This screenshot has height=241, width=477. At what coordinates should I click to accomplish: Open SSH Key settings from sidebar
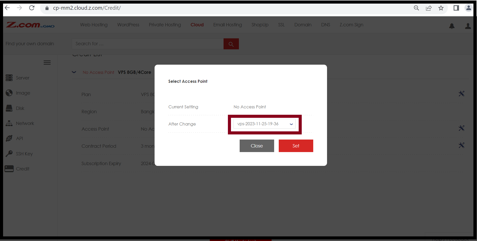pyautogui.click(x=9, y=154)
